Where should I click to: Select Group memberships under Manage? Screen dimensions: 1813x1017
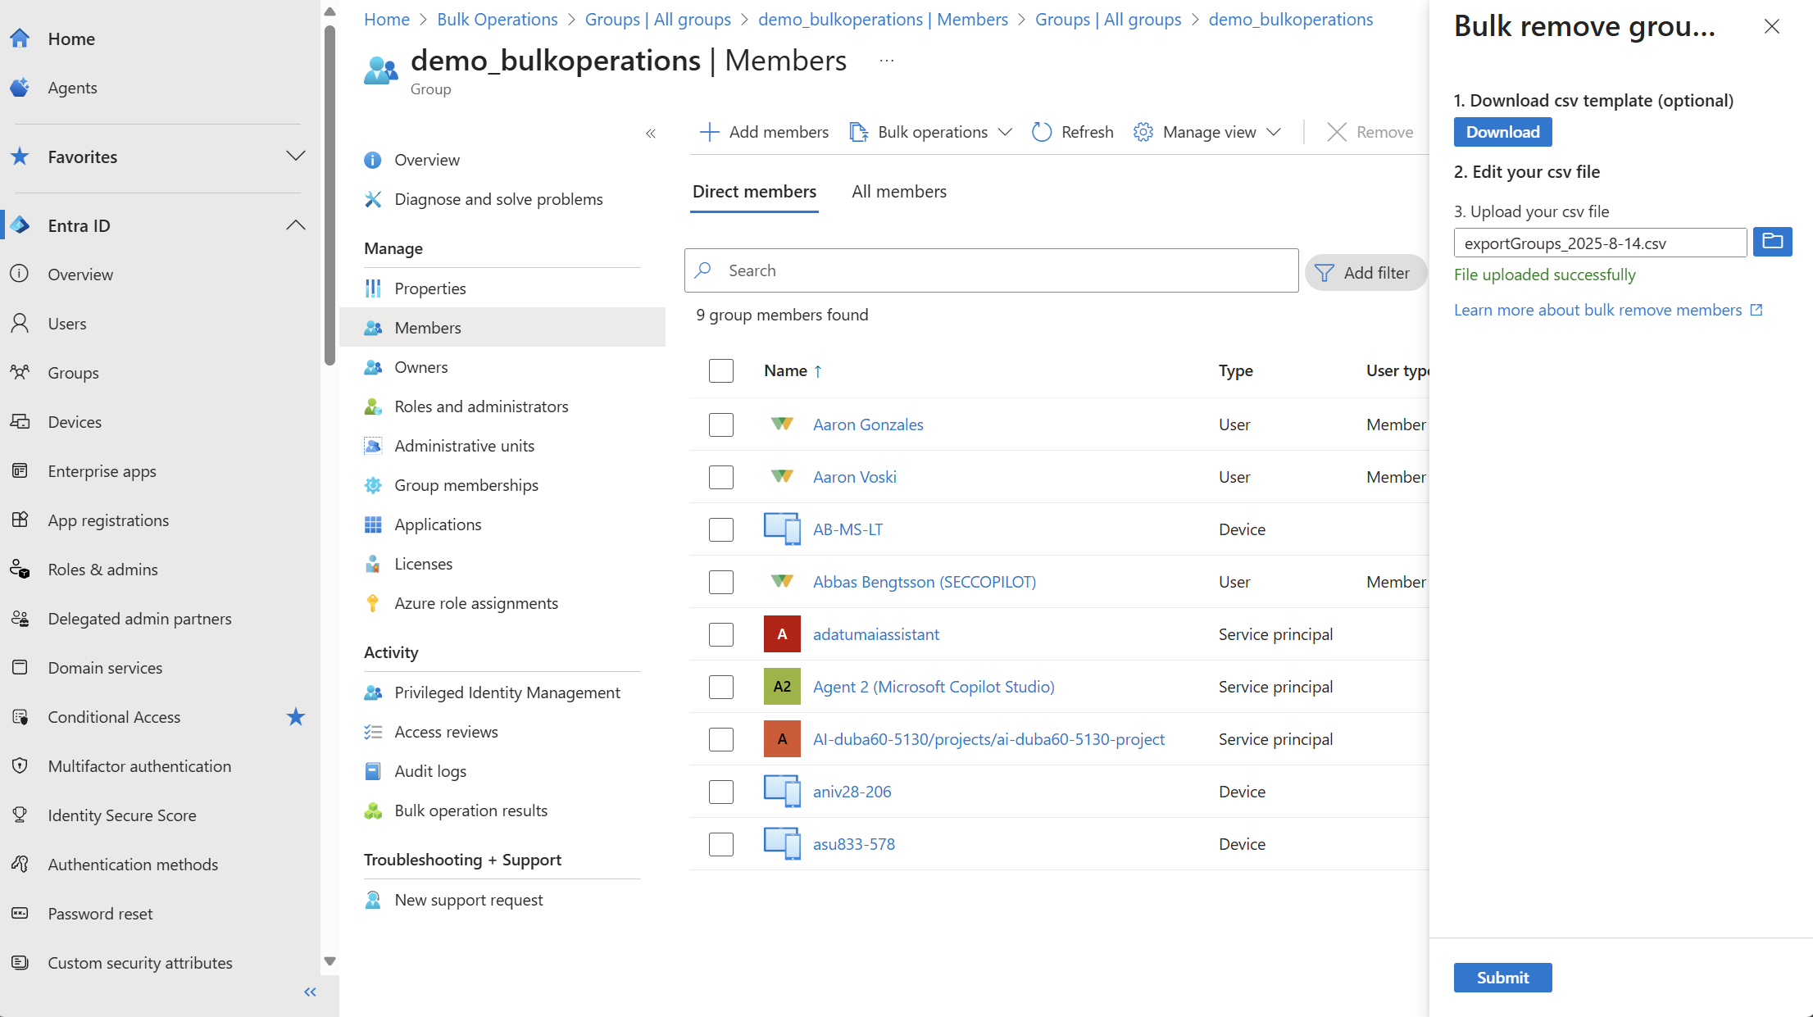(466, 484)
